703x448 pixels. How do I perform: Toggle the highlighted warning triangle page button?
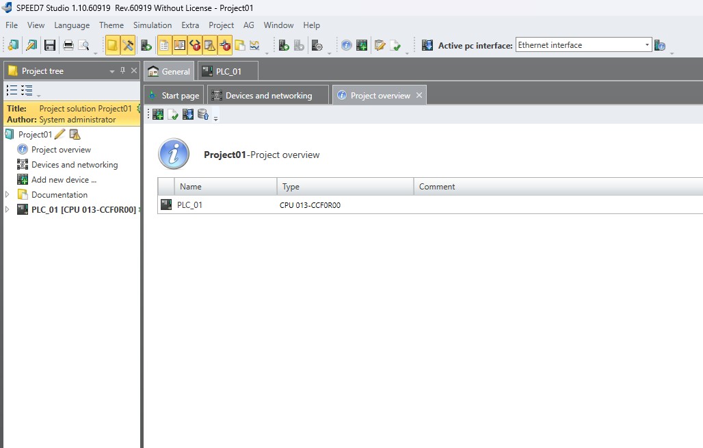[x=210, y=45]
